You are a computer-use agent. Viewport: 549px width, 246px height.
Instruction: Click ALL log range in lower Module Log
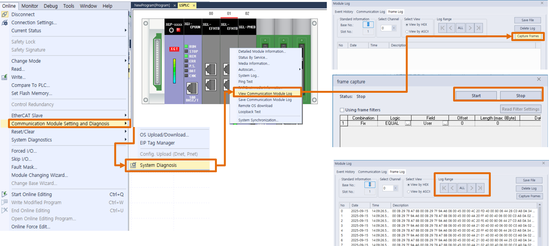[x=462, y=188]
